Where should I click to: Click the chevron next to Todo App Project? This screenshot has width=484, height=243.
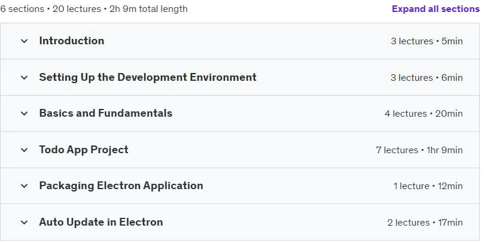click(24, 150)
